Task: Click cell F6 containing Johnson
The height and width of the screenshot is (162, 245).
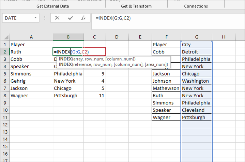Action: coord(166,81)
